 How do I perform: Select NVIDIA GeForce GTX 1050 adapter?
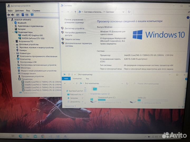(x=33, y=38)
